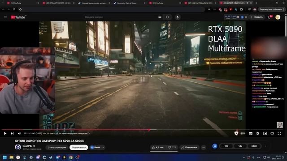The image size is (287, 161).
Task: Open the DeadP47 channel name
Action: (x=27, y=146)
